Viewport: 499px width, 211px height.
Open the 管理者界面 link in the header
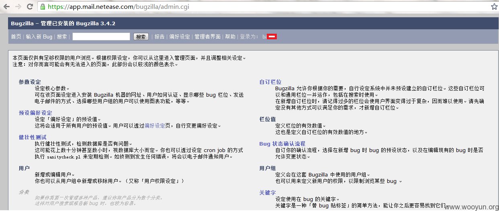207,37
